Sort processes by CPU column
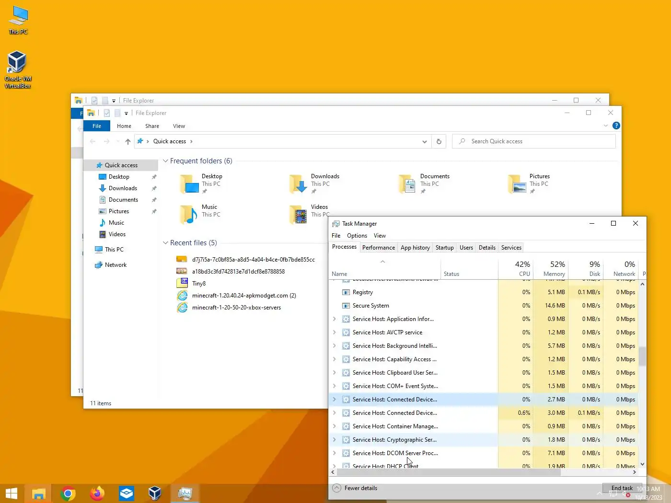This screenshot has height=503, width=671. 516,269
